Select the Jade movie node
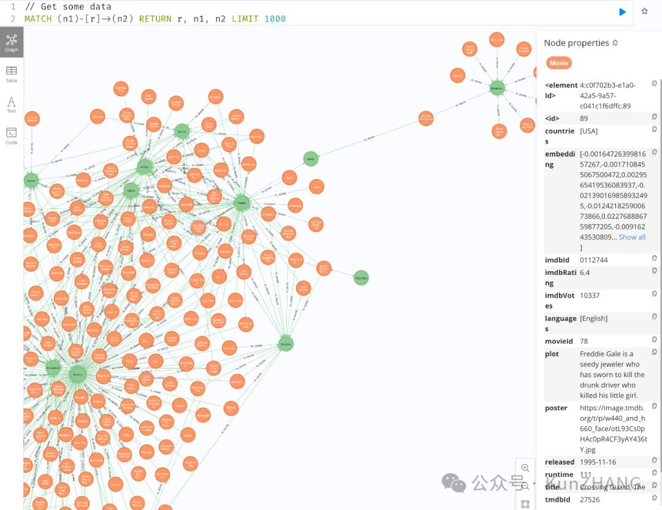662x510 pixels. [x=317, y=187]
